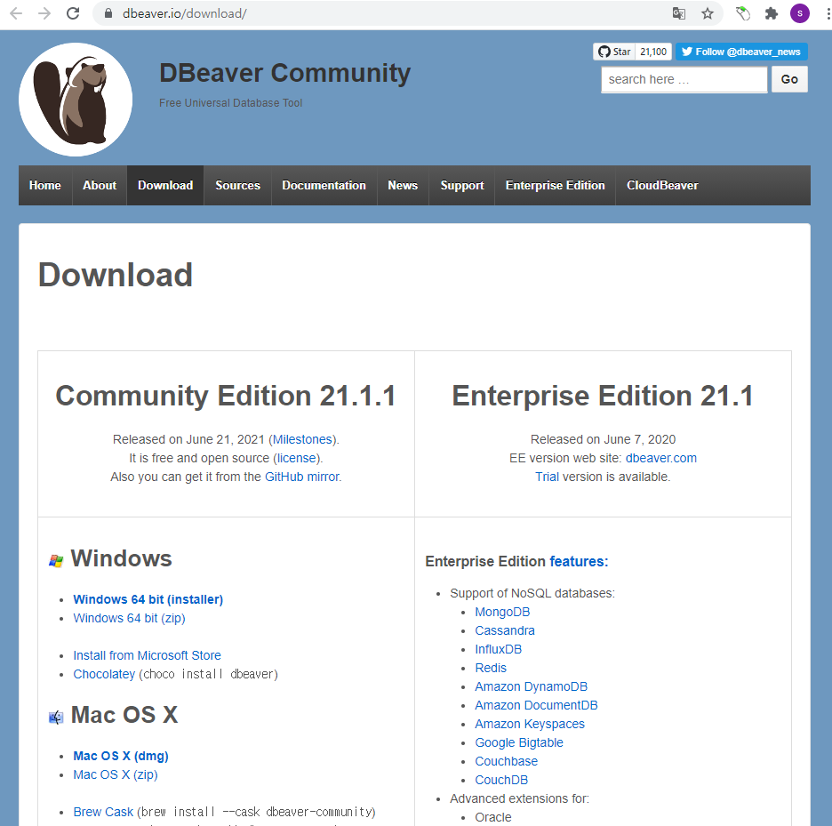Open the Support menu item
The width and height of the screenshot is (832, 826).
tap(461, 185)
